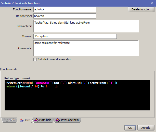The height and width of the screenshot is (132, 156).
Task: Click the Java coffee cup tab icon
Action: 21,120
